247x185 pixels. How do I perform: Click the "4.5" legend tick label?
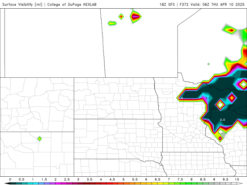coord(112,179)
